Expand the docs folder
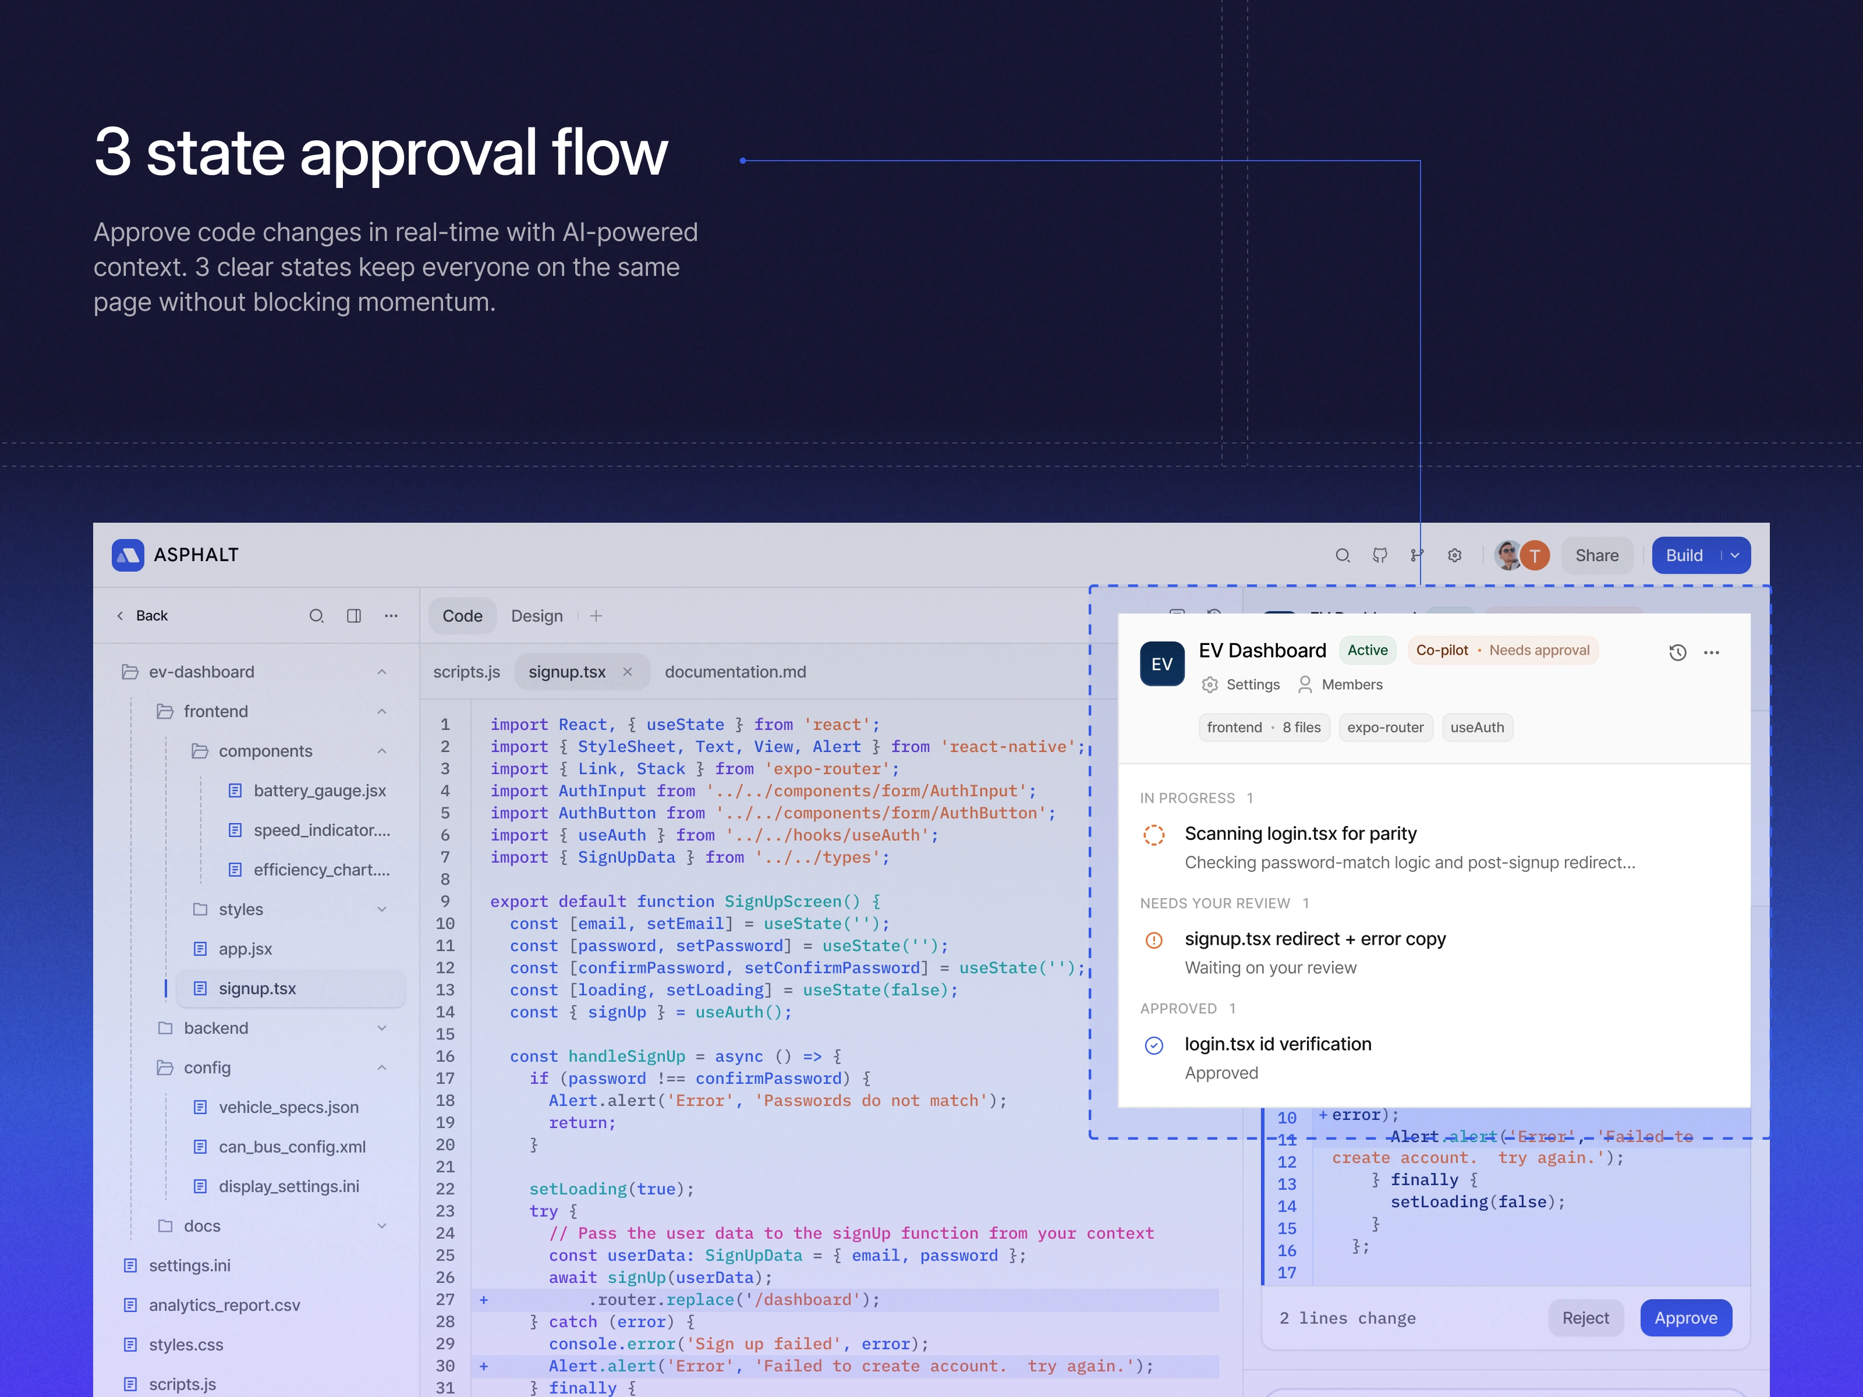 381,1226
